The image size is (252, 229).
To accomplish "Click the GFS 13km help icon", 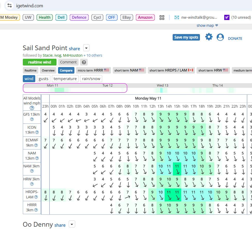I will (x=32, y=119).
